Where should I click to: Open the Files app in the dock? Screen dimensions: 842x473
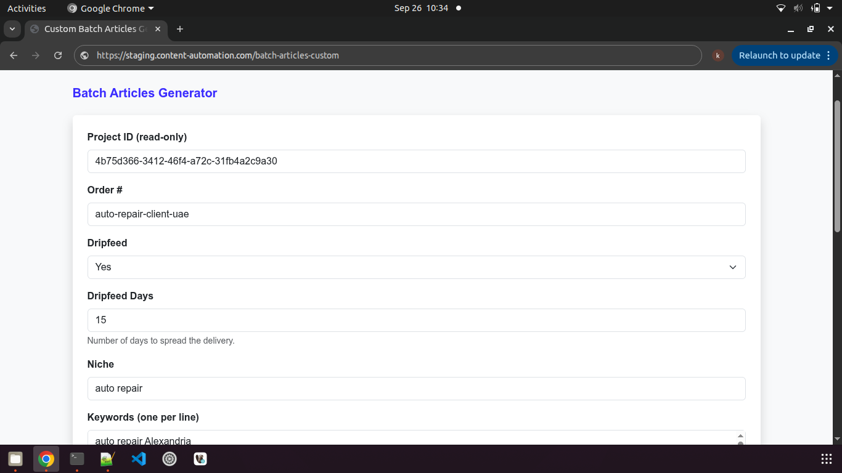coord(15,459)
